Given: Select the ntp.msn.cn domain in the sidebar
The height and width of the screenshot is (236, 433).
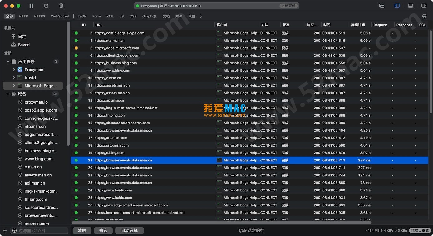Looking at the screenshot, I should pyautogui.click(x=35, y=126).
